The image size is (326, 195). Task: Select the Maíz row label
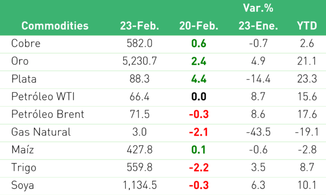point(22,150)
